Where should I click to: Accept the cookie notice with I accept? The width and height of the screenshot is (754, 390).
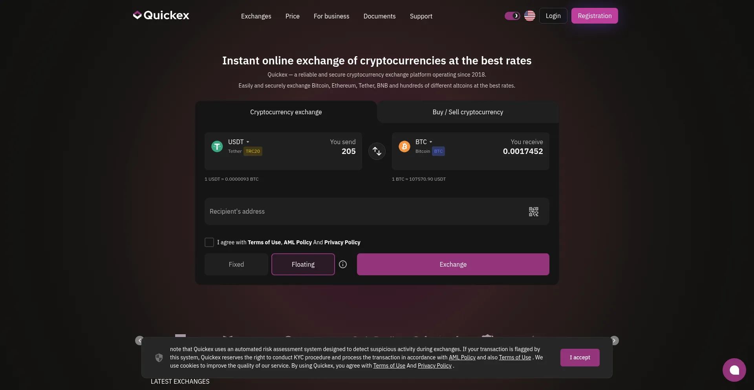pyautogui.click(x=580, y=357)
